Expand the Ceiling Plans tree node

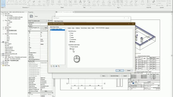pos(3,27)
